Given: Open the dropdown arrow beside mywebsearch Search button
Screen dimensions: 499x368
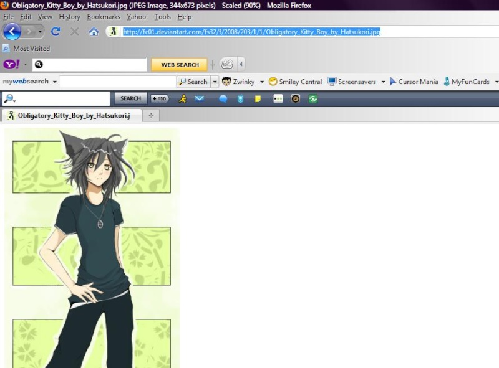Looking at the screenshot, I should 215,82.
